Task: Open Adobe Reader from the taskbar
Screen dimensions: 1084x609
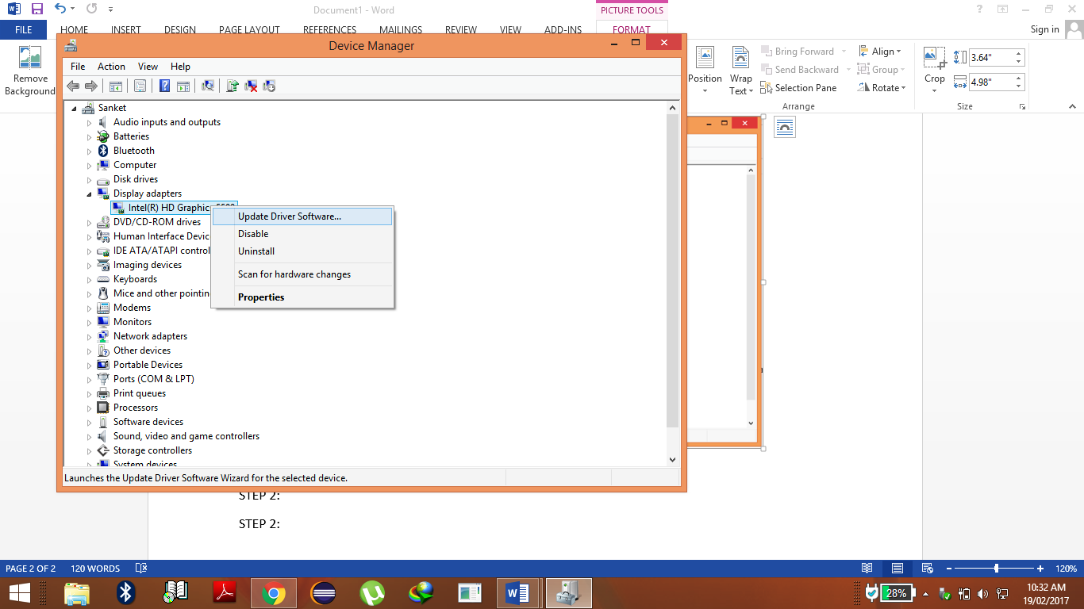Action: (x=225, y=593)
